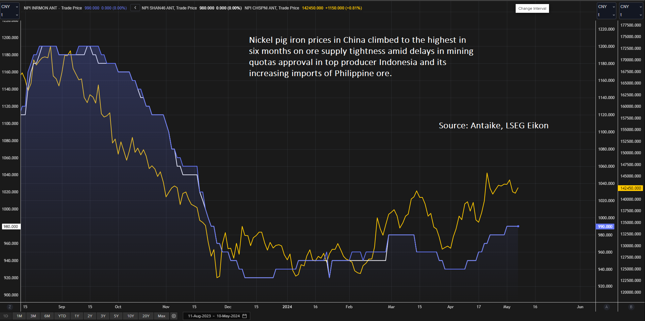The width and height of the screenshot is (645, 321).
Task: Toggle the B axis scale button
Action: [x=631, y=307]
